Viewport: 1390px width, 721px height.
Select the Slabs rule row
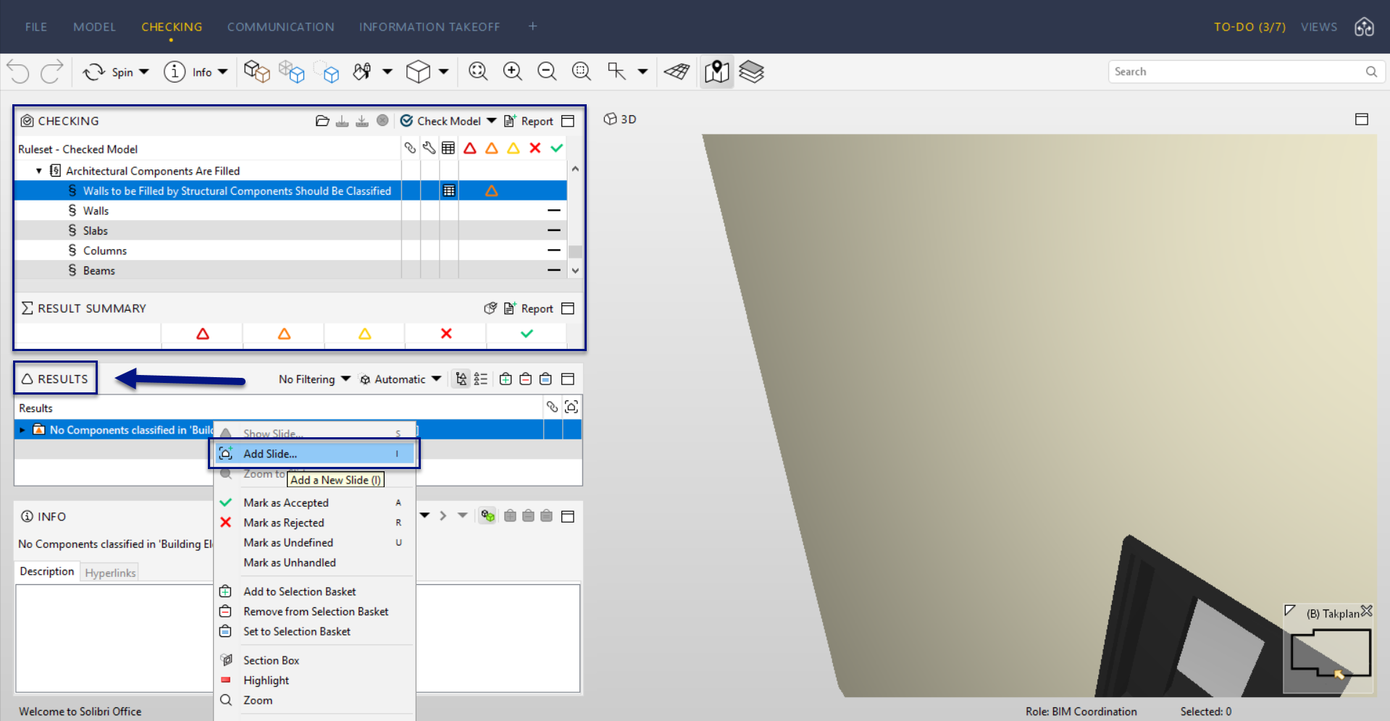[x=290, y=231]
